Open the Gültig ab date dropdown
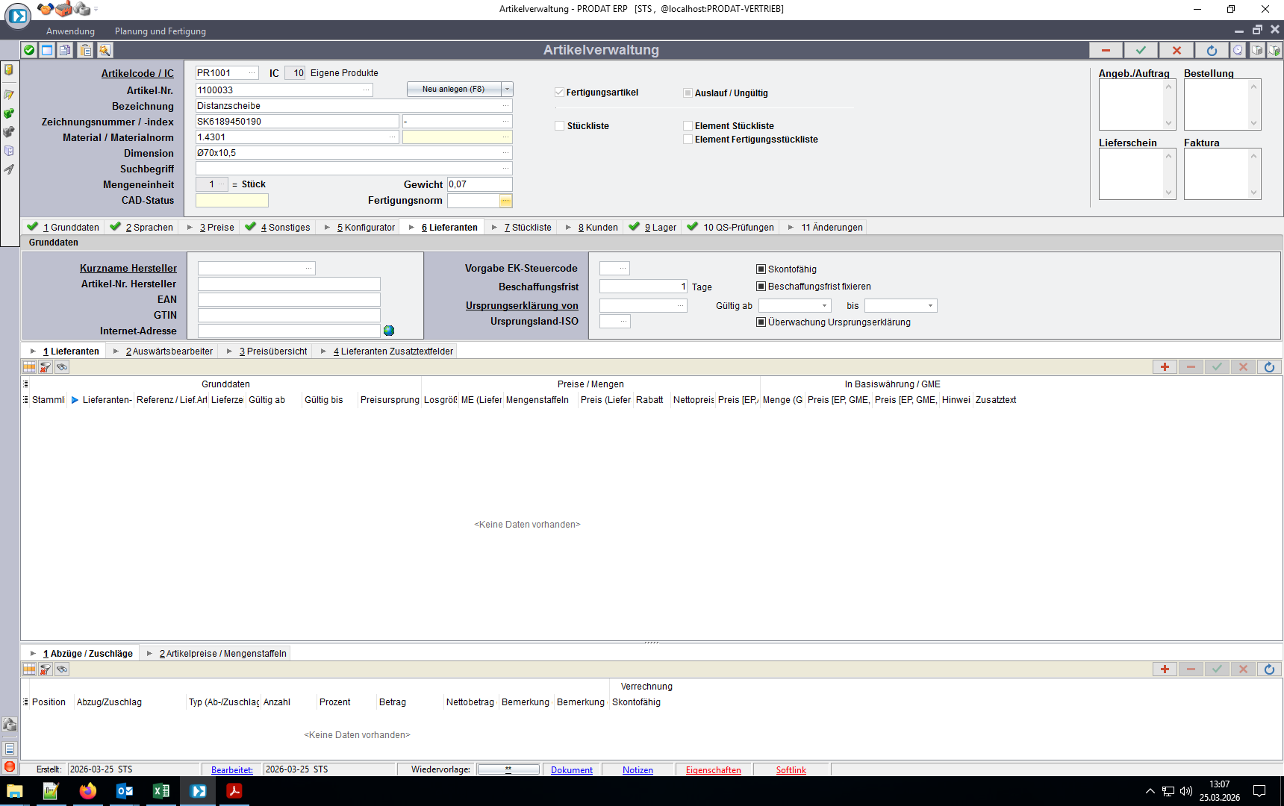 (x=824, y=306)
